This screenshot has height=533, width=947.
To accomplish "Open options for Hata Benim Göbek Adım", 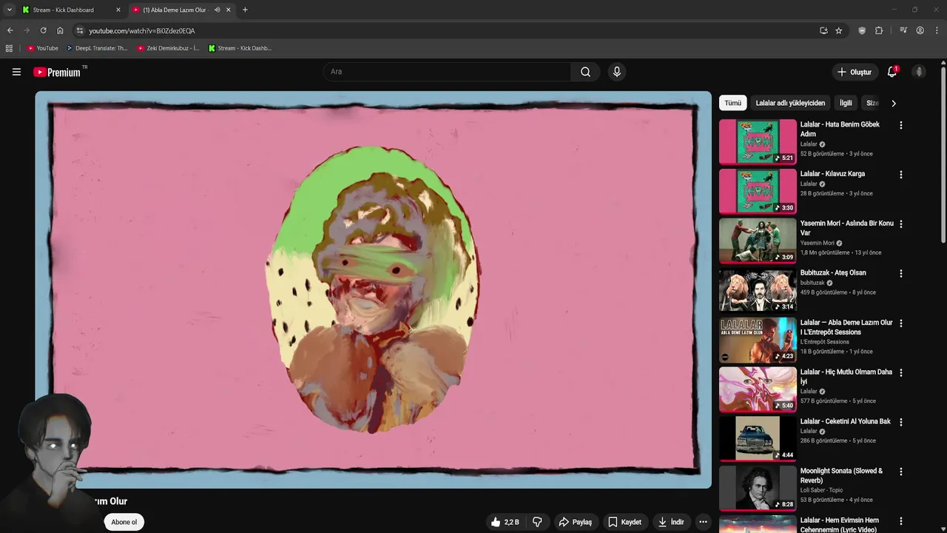I will [900, 125].
